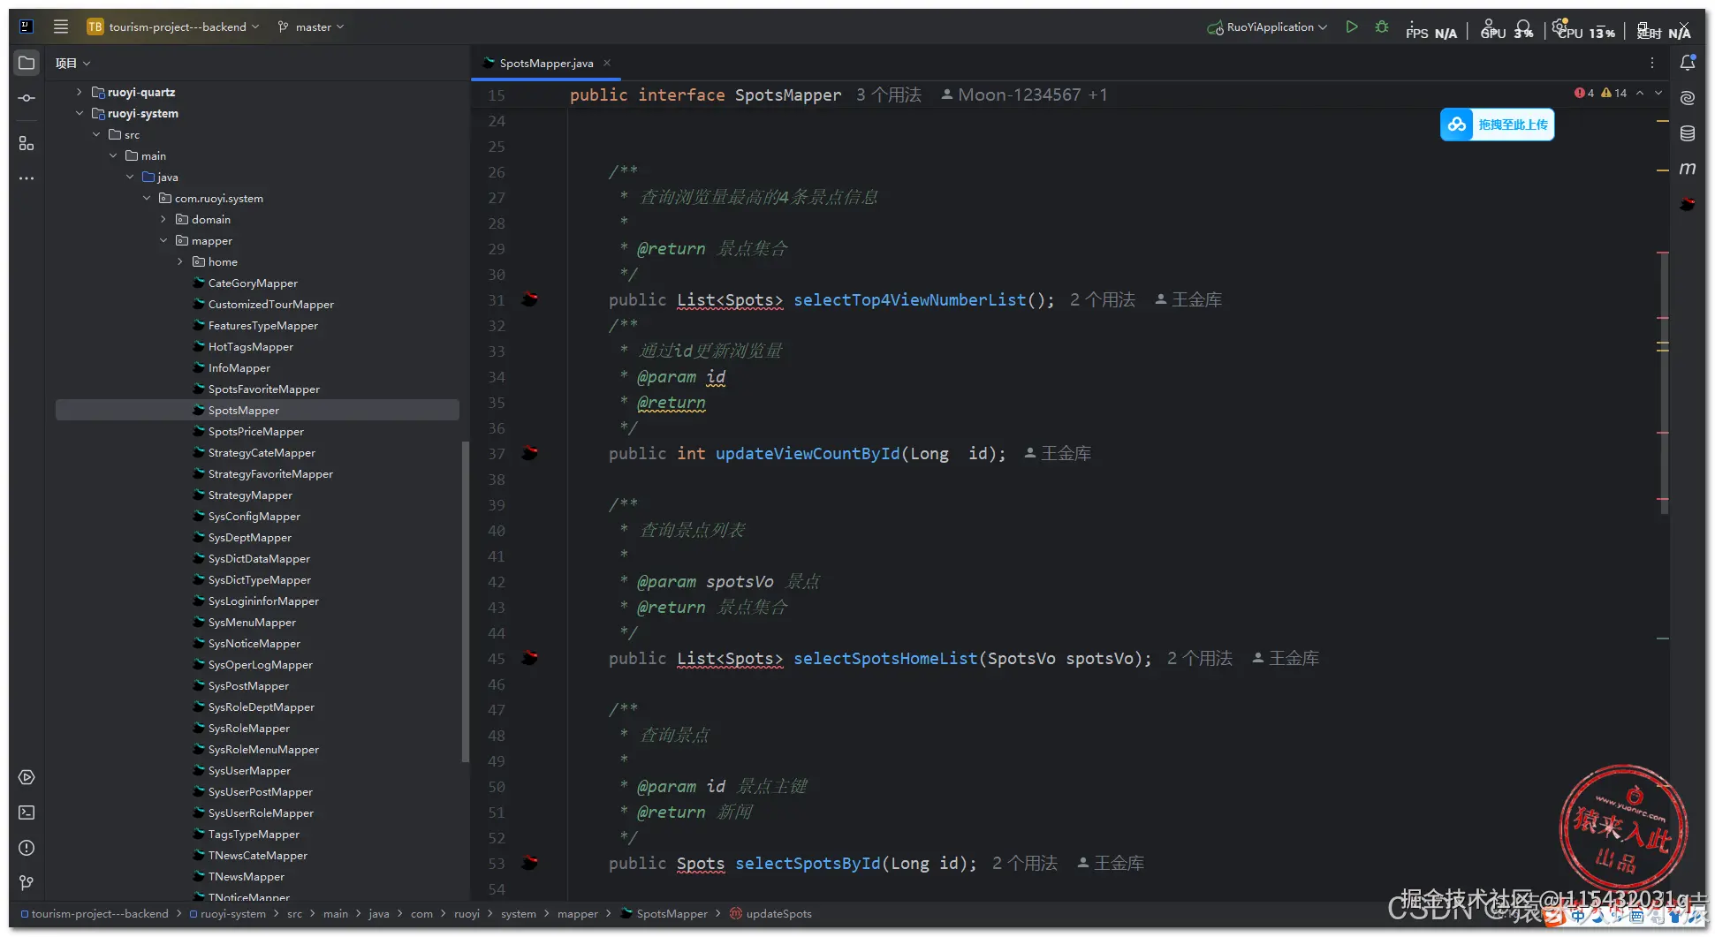Open the Notifications bell icon
This screenshot has height=937, width=1715.
[x=1688, y=63]
